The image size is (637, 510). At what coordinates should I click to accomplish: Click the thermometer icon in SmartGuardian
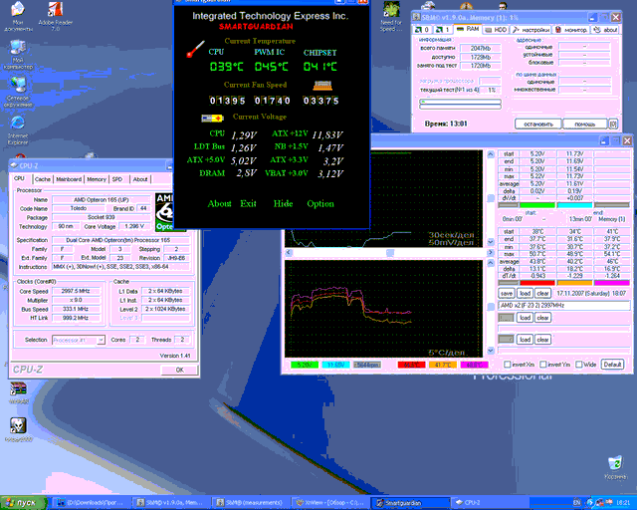(195, 49)
